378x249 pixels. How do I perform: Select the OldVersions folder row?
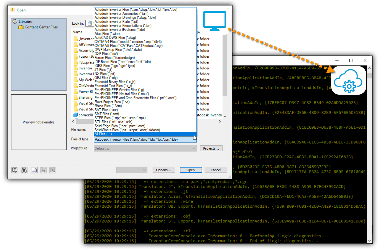click(x=84, y=86)
